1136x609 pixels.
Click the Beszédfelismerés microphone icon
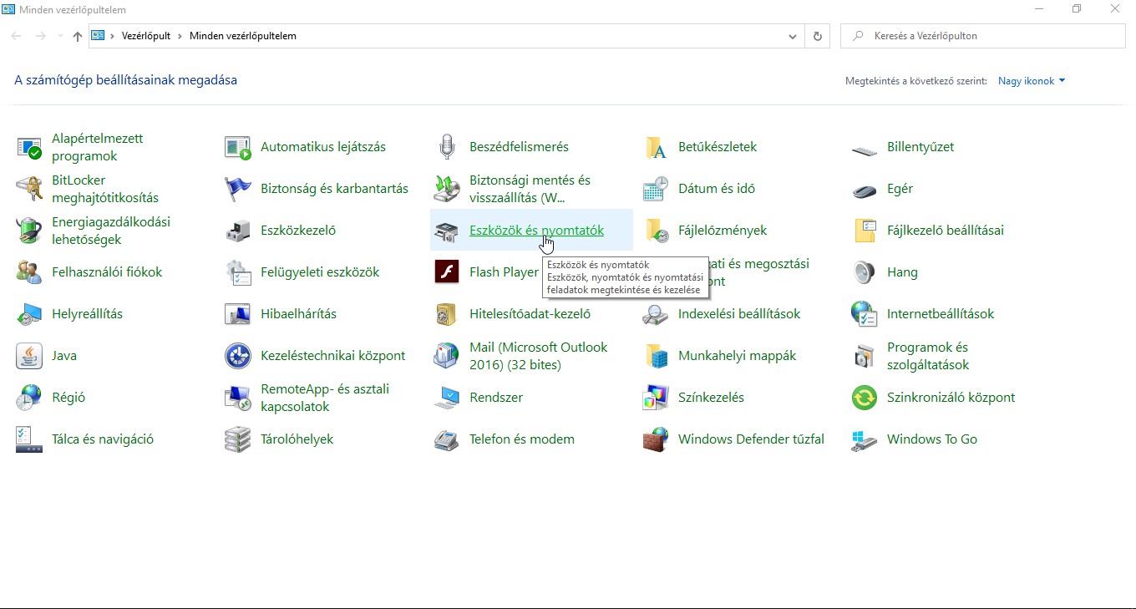(x=447, y=147)
